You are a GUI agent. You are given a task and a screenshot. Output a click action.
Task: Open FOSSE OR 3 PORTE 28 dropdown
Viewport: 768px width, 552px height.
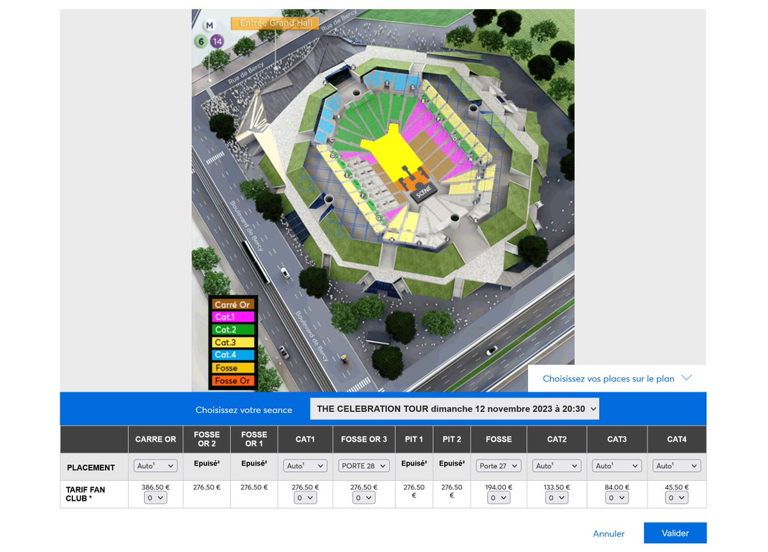(x=363, y=466)
